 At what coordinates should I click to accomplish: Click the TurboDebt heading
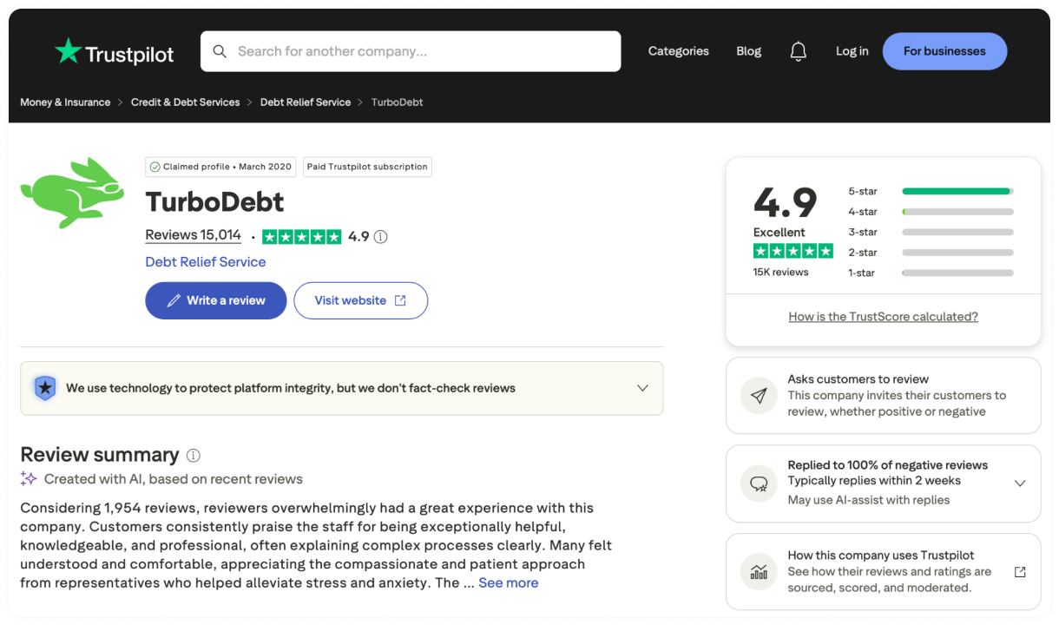pyautogui.click(x=214, y=201)
